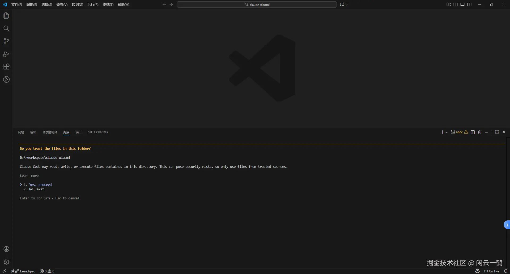This screenshot has width=510, height=274.
Task: Open the 选择(S) menu
Action: (47, 5)
